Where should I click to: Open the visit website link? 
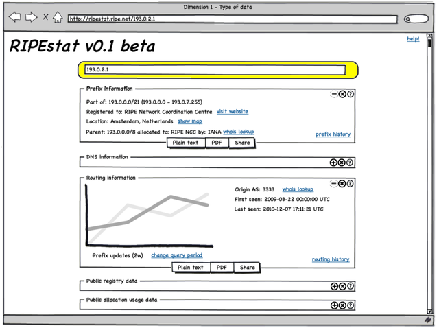(233, 112)
